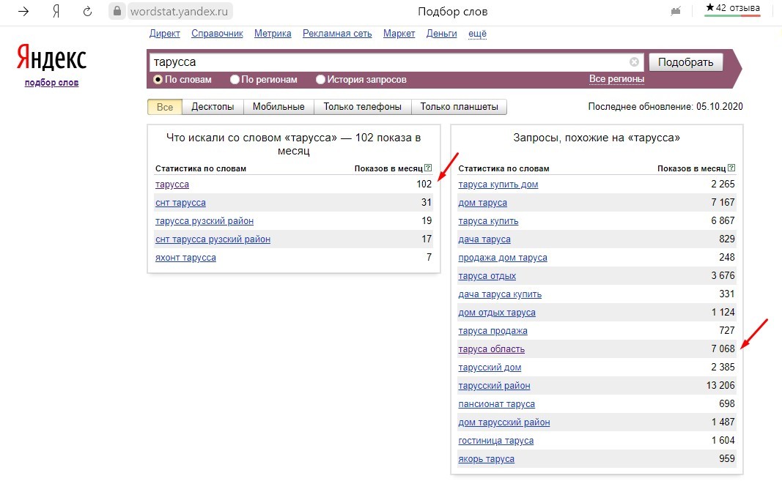
Task: Click the Яндекс logo
Action: [x=51, y=58]
